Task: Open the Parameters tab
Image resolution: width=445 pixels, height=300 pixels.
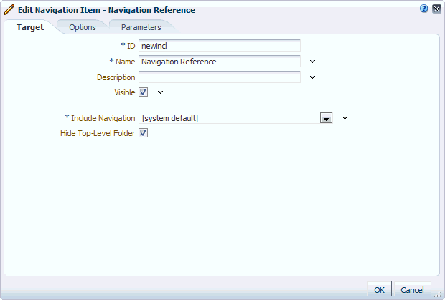Action: point(141,27)
